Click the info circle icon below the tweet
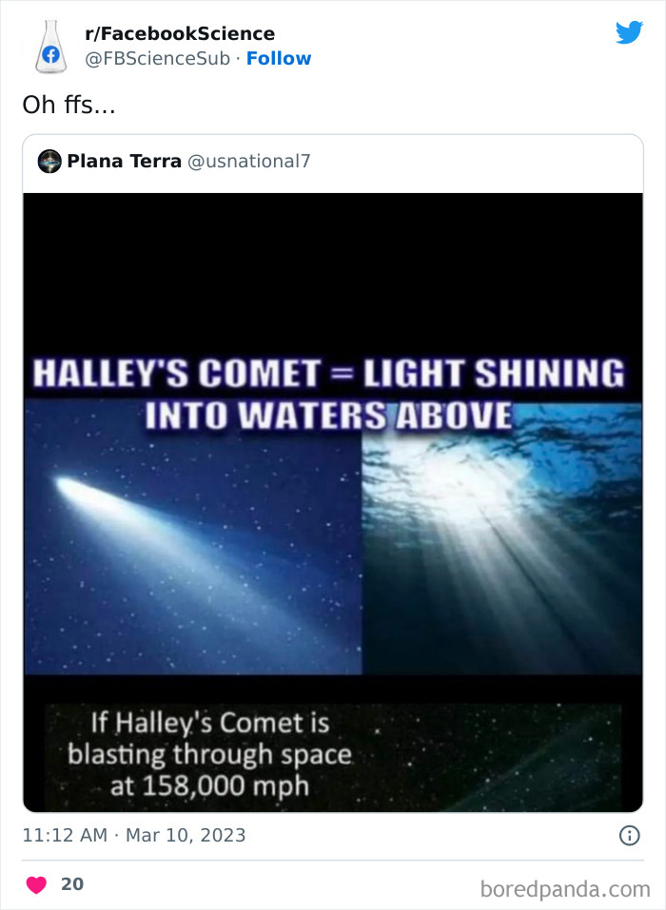The width and height of the screenshot is (666, 910). [x=629, y=835]
